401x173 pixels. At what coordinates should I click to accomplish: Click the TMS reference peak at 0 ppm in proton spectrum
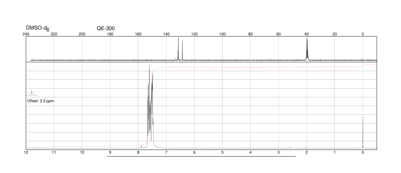(363, 132)
